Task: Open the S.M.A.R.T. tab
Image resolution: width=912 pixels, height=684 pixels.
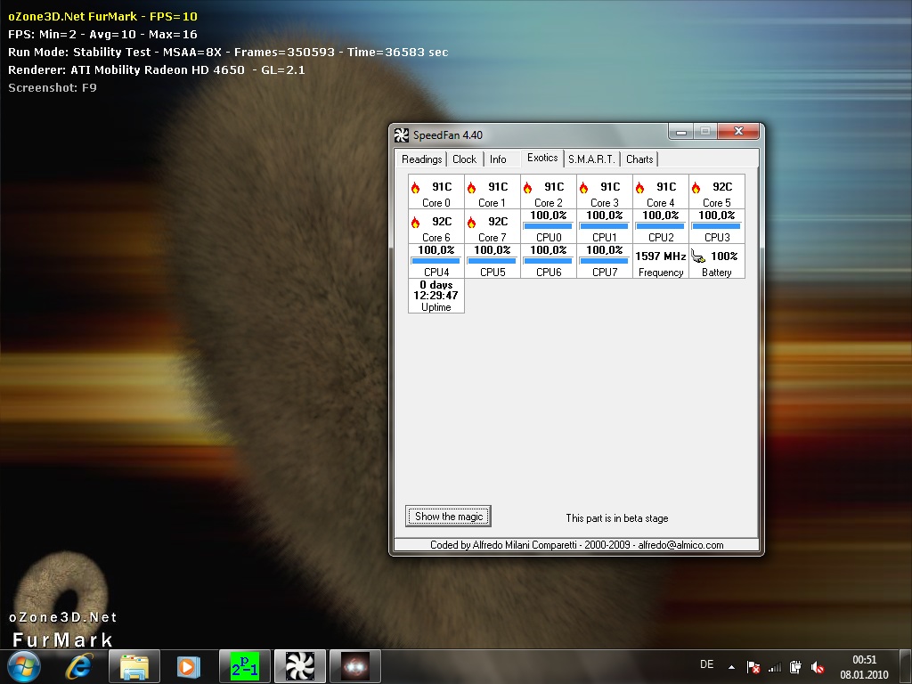Action: (591, 159)
